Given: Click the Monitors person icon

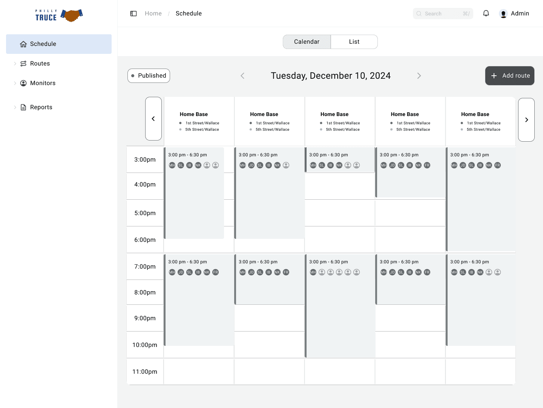Looking at the screenshot, I should (23, 83).
